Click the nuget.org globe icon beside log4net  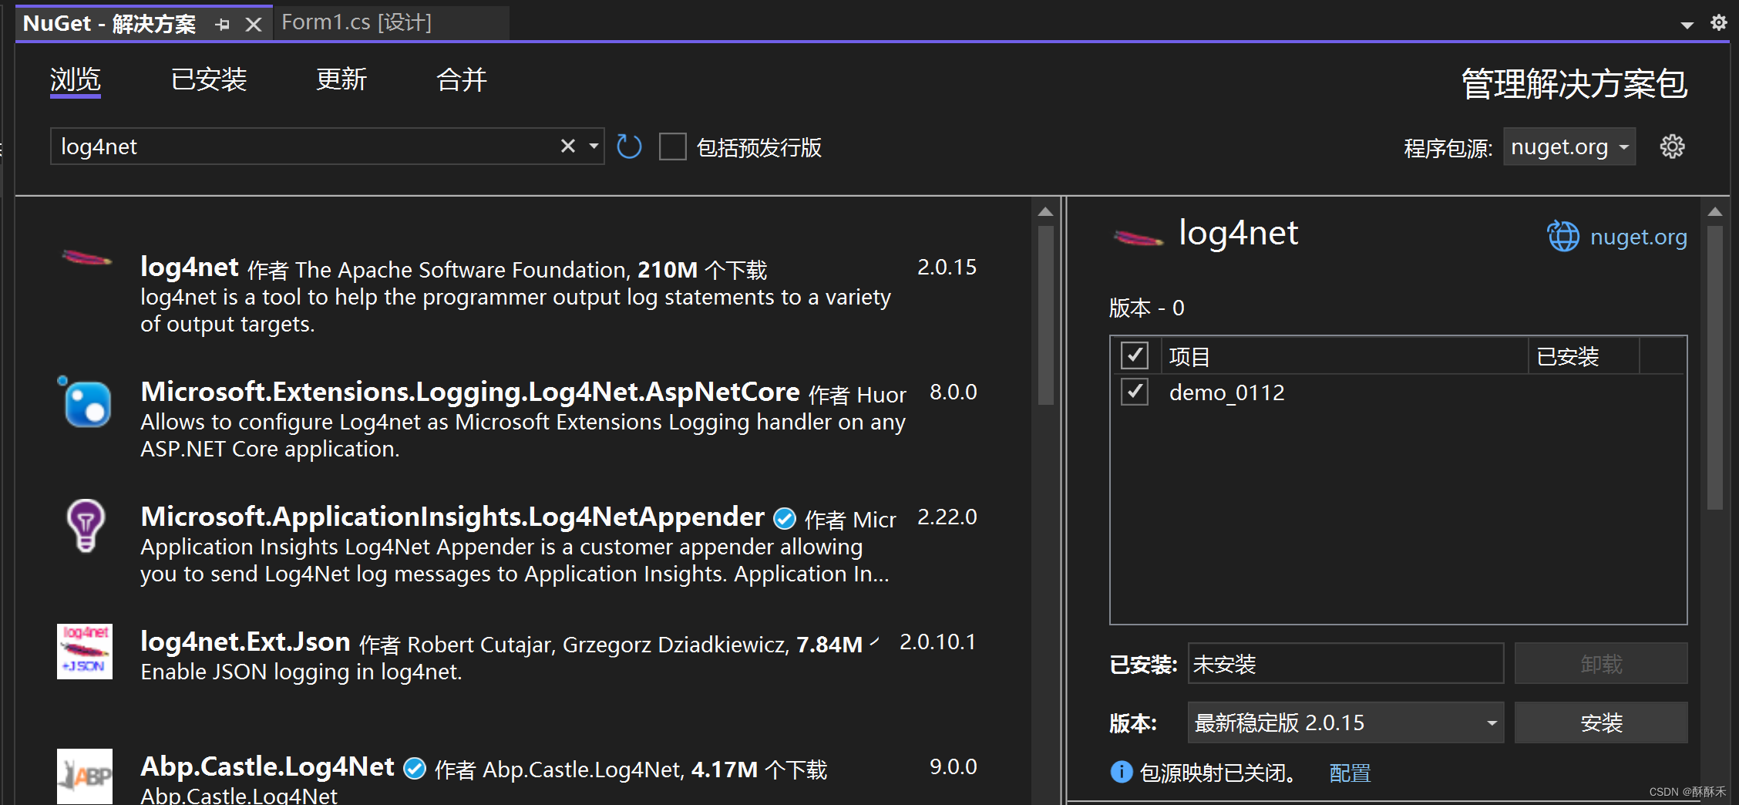(x=1562, y=236)
